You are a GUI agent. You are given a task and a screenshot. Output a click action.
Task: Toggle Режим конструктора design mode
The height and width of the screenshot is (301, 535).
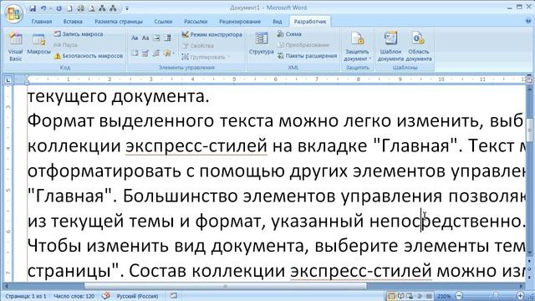[x=211, y=34]
